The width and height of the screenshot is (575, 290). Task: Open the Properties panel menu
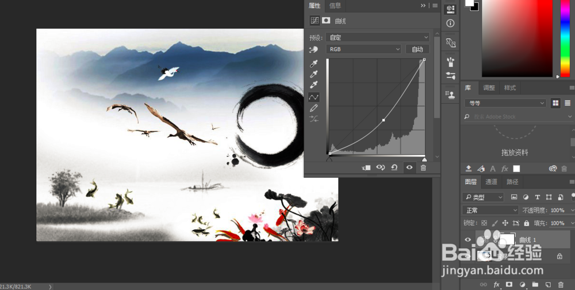point(435,6)
